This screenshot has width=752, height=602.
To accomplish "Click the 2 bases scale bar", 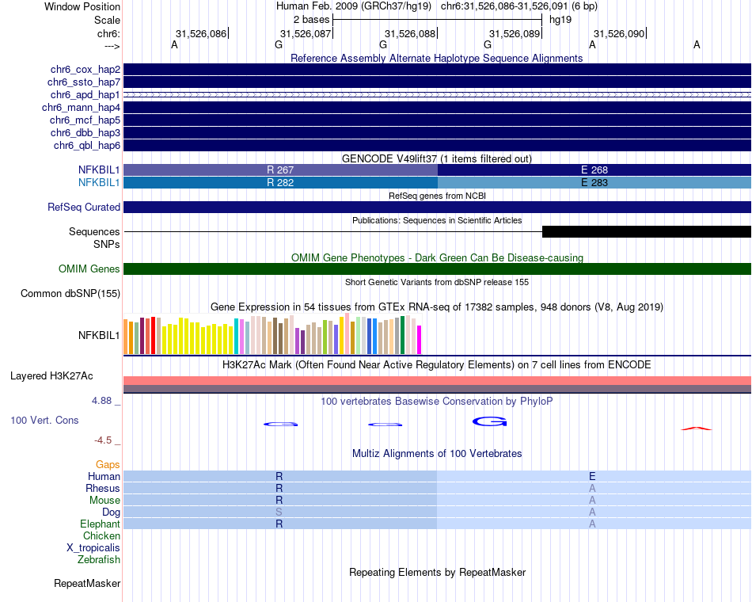I will pyautogui.click(x=437, y=20).
